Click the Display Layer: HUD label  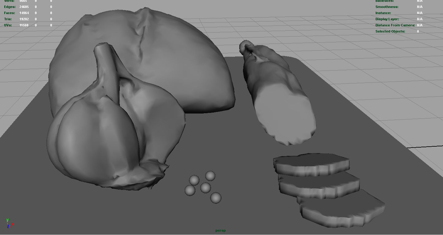click(x=387, y=19)
